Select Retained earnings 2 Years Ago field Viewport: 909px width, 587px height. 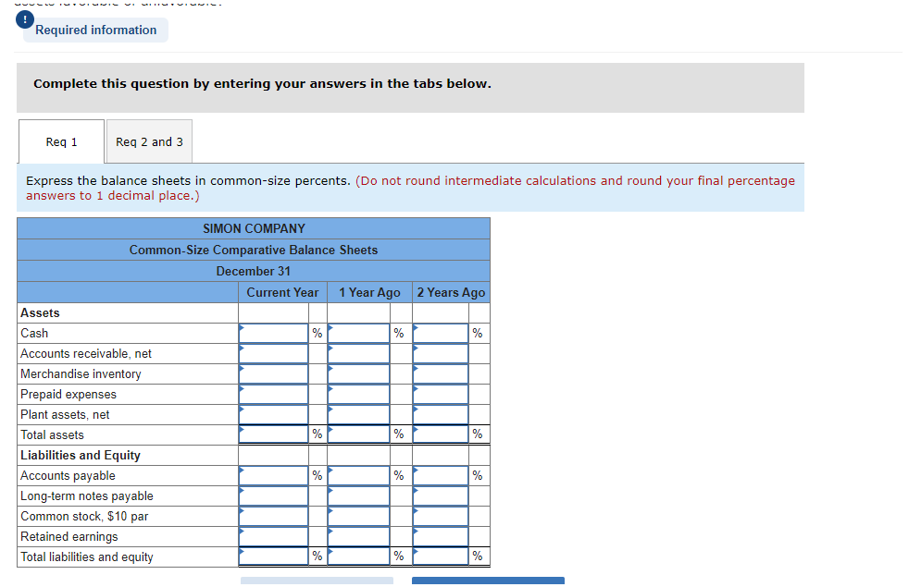(441, 537)
